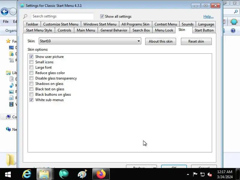
Task: Toggle Show all settings checkbox
Action: [102, 16]
